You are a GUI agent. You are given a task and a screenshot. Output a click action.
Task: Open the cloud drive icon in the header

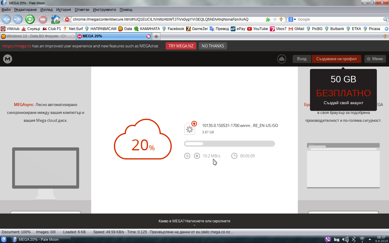[x=282, y=59]
